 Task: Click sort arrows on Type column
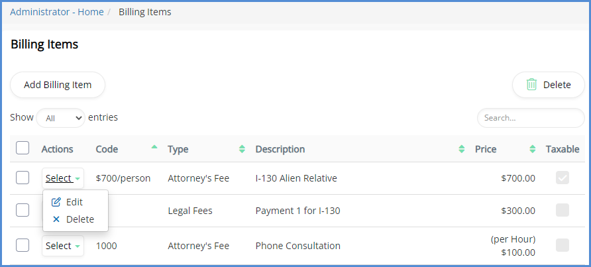[242, 150]
